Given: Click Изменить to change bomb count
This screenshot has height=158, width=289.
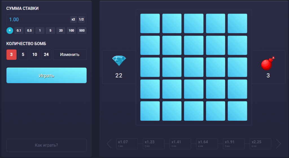Looking at the screenshot, I should coord(70,55).
